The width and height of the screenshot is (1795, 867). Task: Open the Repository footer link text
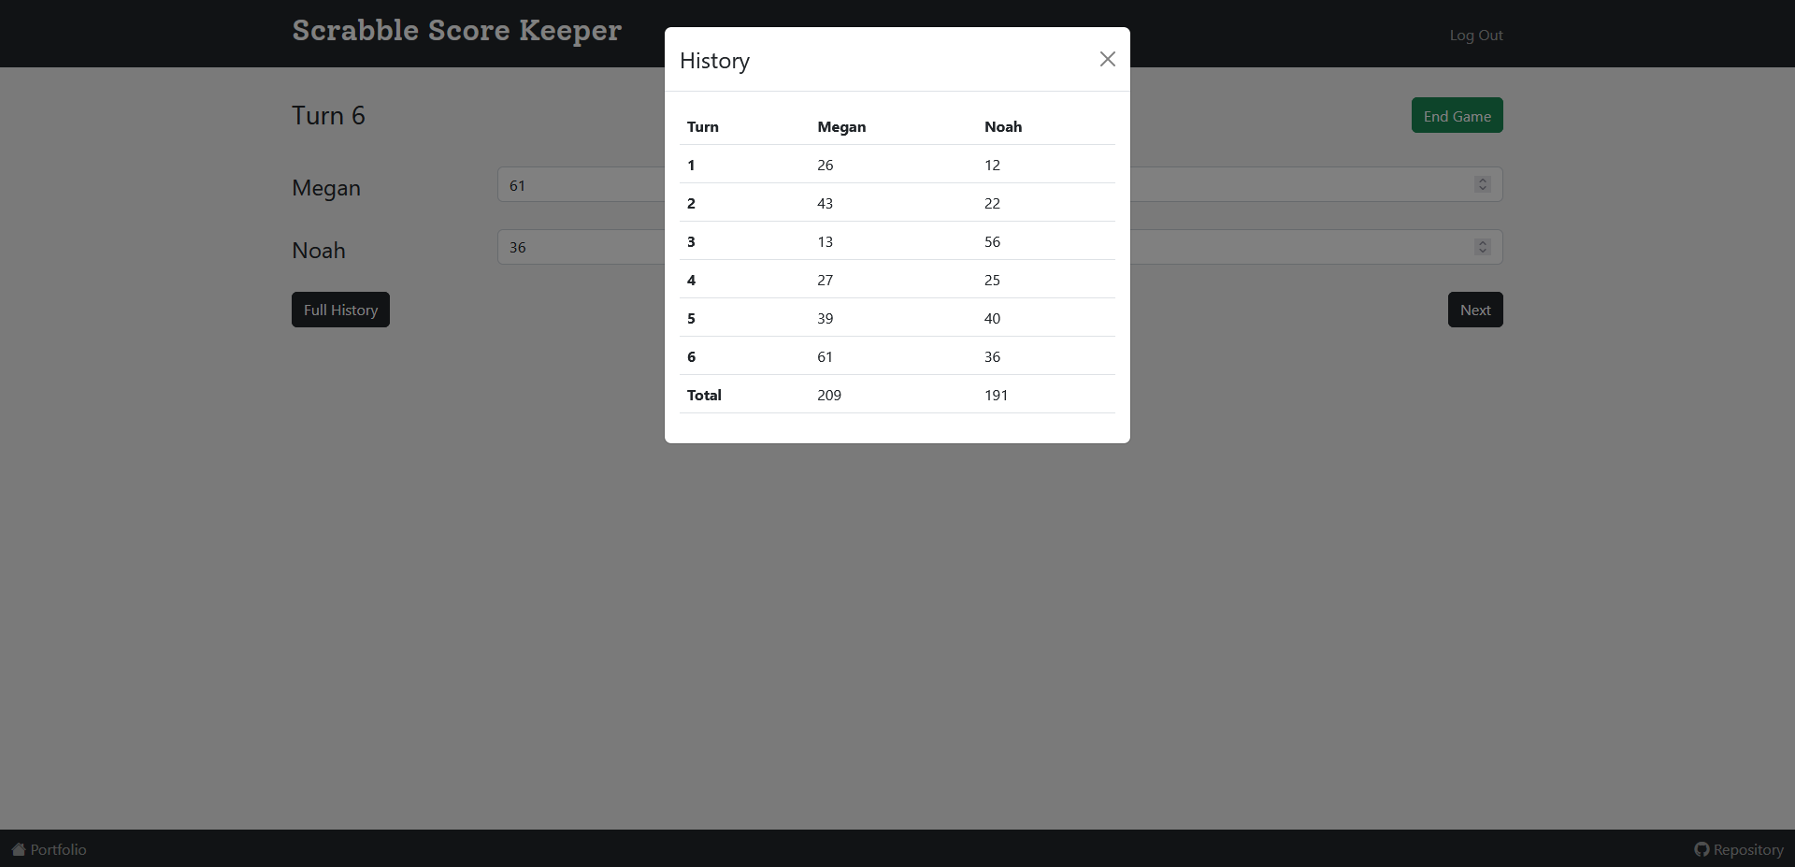pos(1747,849)
